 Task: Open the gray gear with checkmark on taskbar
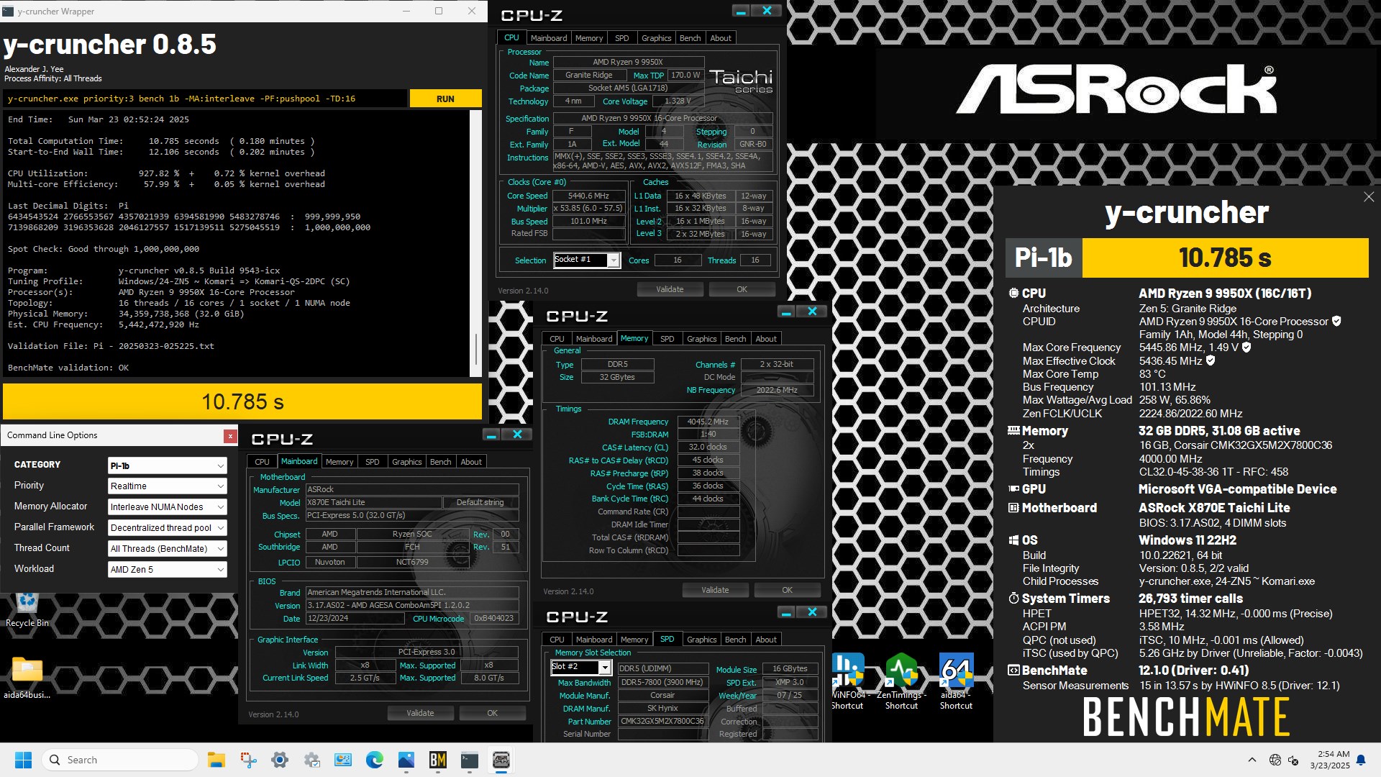[311, 760]
